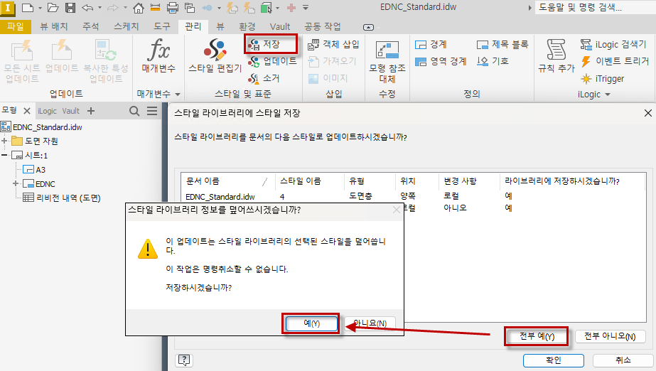
Task: Collapse the 시트:1 tree node
Action: coord(4,155)
